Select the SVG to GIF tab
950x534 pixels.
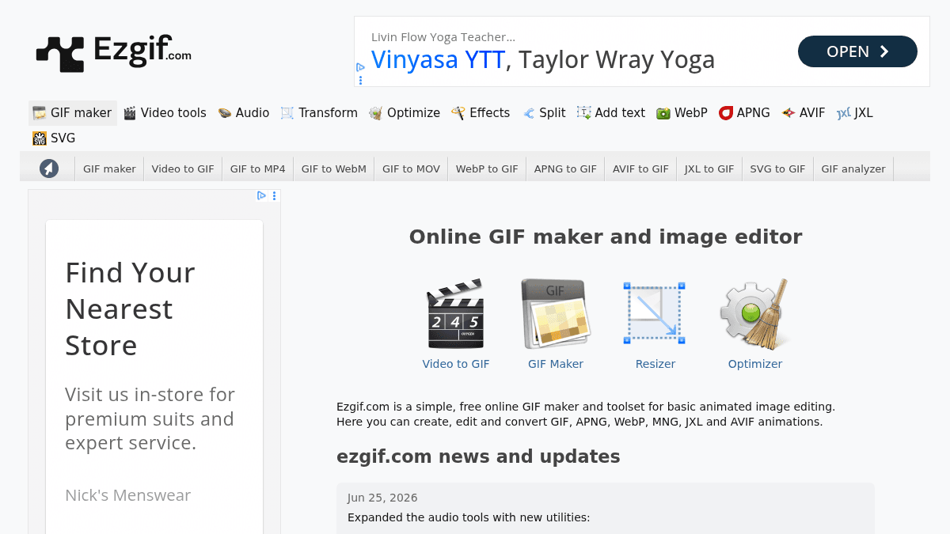point(777,169)
